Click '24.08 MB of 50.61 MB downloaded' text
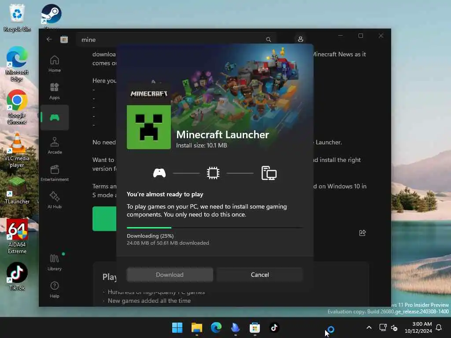This screenshot has width=451, height=338. click(x=168, y=243)
